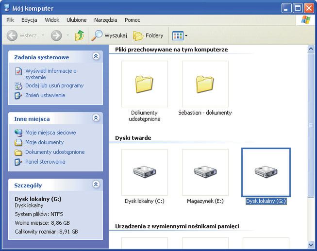Collapse the Inne miejsca panel
The width and height of the screenshot is (317, 251).
96,117
